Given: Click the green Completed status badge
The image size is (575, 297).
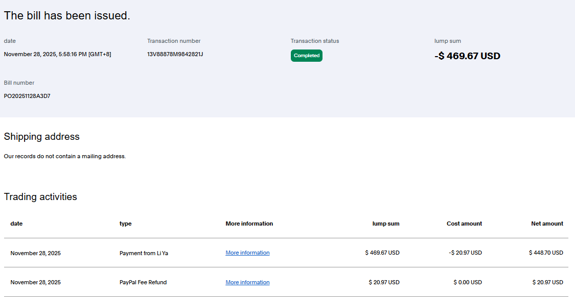Looking at the screenshot, I should (307, 56).
